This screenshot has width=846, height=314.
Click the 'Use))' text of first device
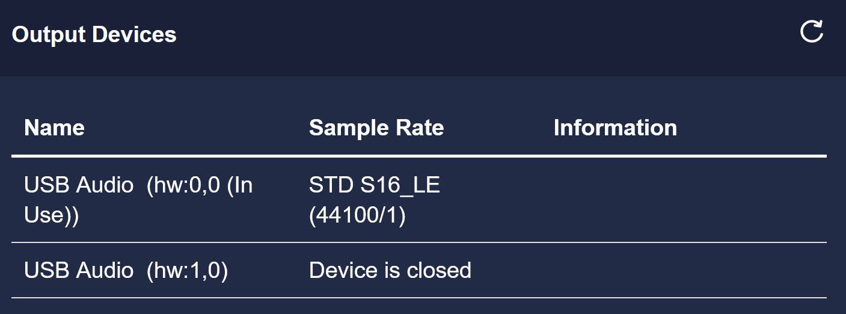click(x=51, y=215)
